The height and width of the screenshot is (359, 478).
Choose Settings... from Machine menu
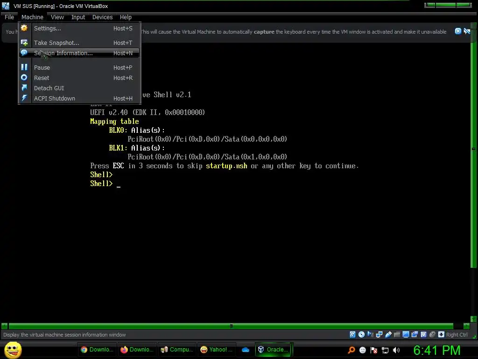click(79, 29)
